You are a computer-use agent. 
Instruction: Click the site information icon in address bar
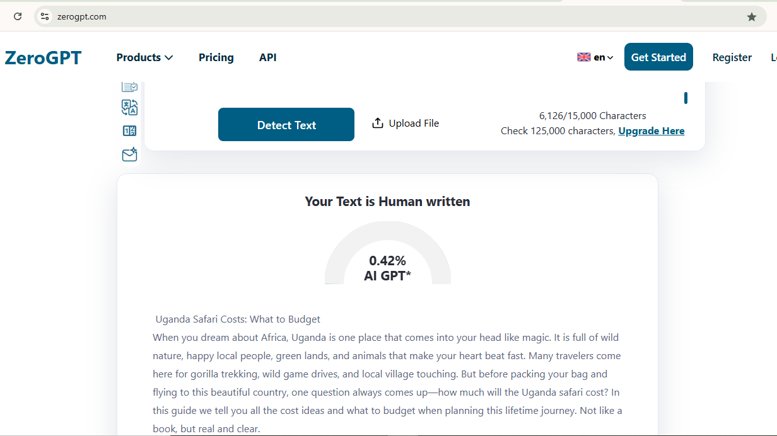pos(45,17)
